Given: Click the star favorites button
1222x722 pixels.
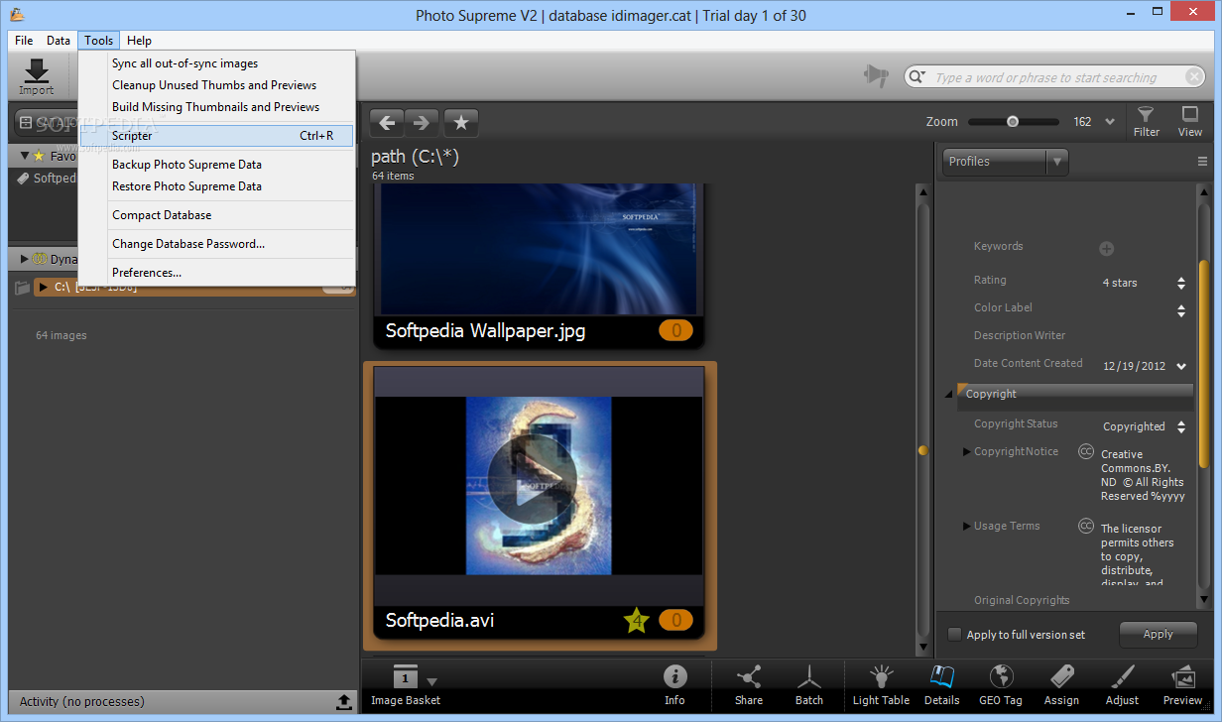Looking at the screenshot, I should (461, 123).
